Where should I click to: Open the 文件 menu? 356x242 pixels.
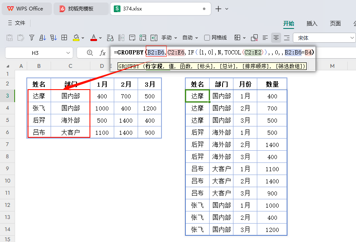click(x=20, y=23)
